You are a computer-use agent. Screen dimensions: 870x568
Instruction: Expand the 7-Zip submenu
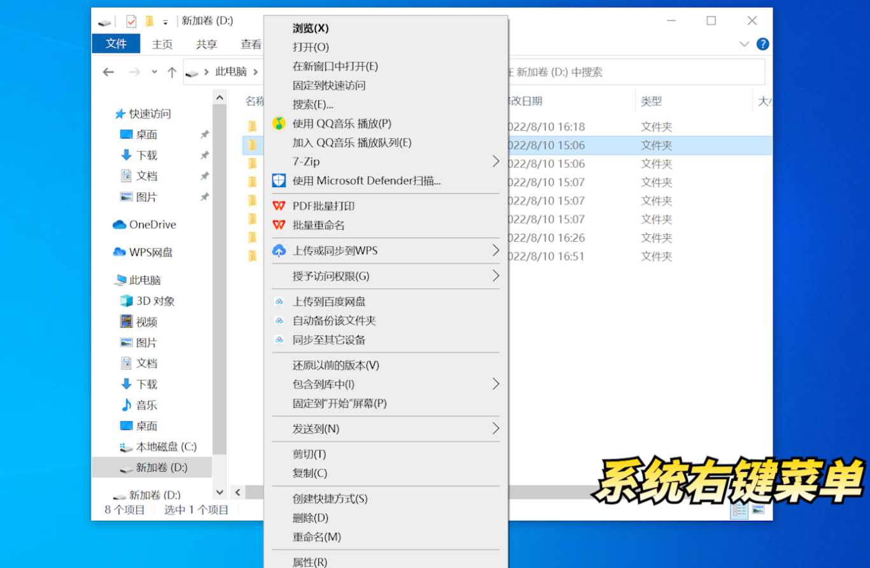click(x=495, y=162)
